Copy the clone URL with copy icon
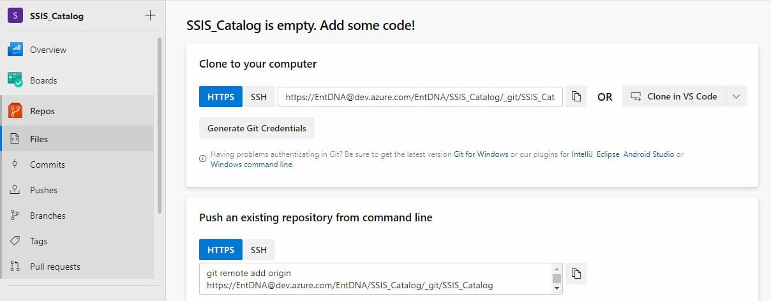Image resolution: width=771 pixels, height=301 pixels. click(576, 97)
